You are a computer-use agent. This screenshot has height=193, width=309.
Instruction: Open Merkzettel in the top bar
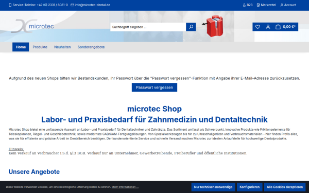266,5
